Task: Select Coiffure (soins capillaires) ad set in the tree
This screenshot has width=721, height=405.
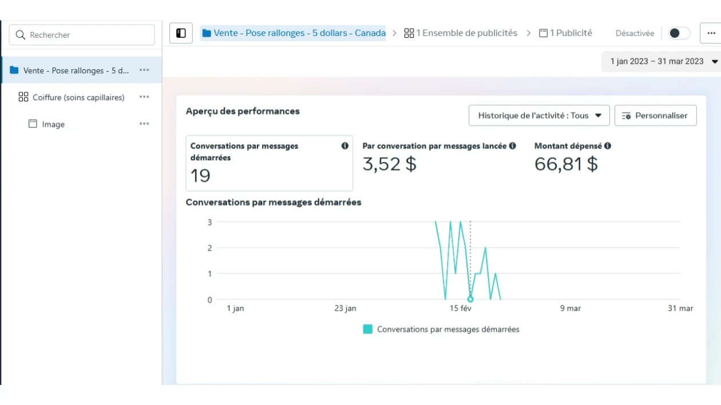Action: pos(78,98)
